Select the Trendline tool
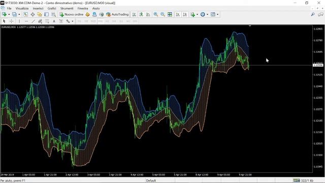This screenshot has width=325, height=183. (33, 21)
